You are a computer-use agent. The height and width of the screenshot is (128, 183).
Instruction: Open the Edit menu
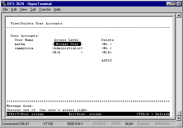click(x=14, y=9)
